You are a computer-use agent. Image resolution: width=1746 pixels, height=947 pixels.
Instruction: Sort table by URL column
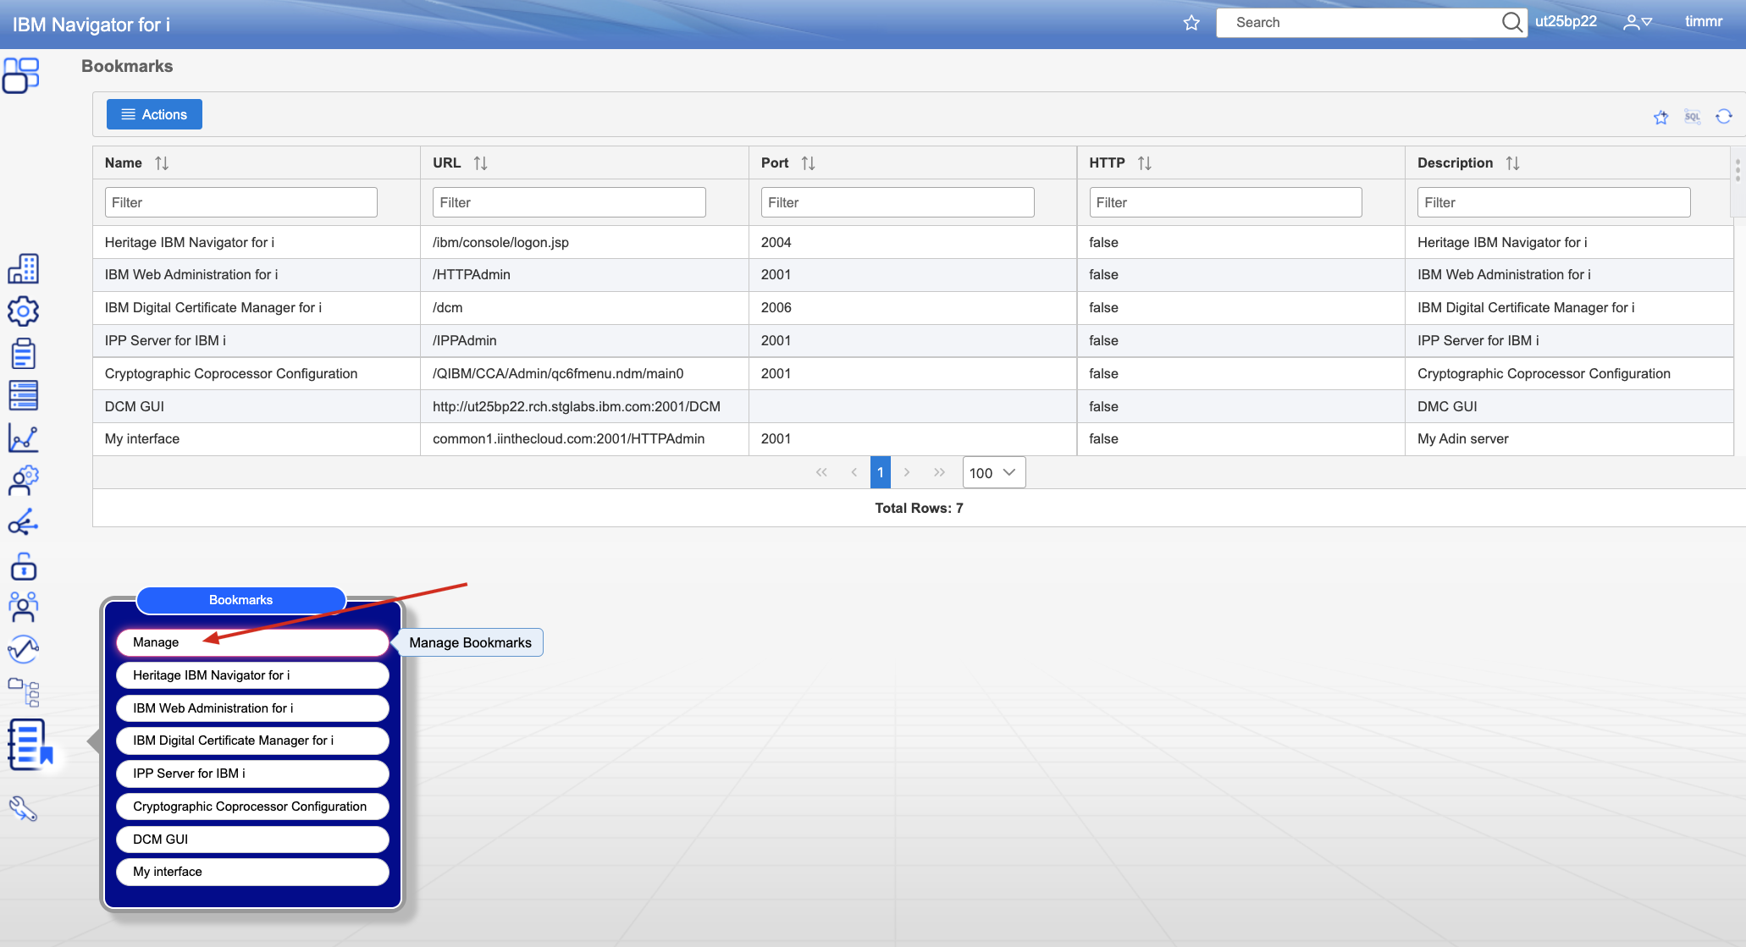480,163
